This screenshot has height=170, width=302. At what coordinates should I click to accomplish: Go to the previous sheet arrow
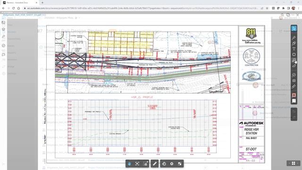pyautogui.click(x=289, y=163)
